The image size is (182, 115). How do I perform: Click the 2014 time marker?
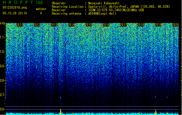(71, 25)
